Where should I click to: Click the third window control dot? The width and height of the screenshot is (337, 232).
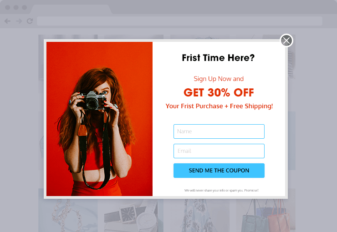coord(25,8)
